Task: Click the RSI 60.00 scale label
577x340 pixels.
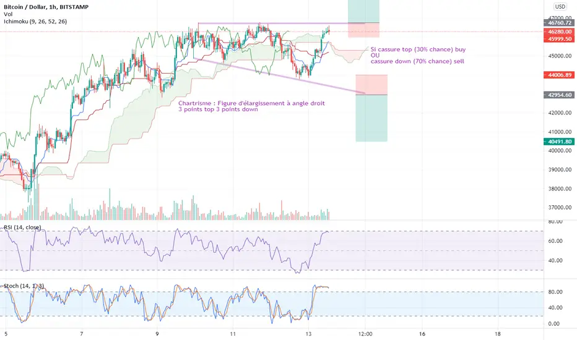Action: click(555, 240)
